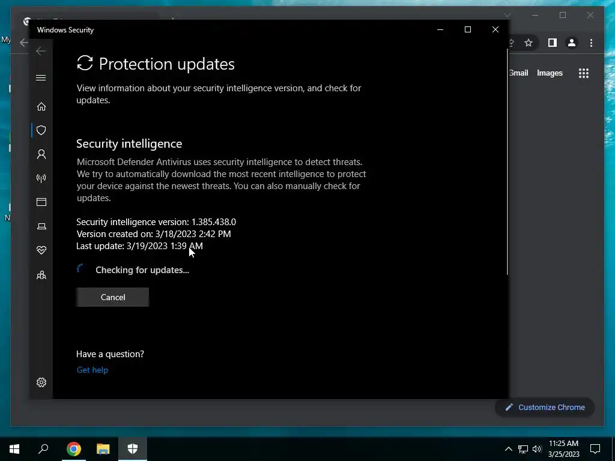The height and width of the screenshot is (461, 615).
Task: Select Virus & threat protection shield icon
Action: coord(41,130)
